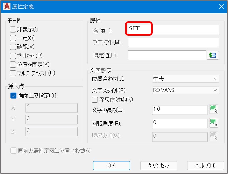Toggle the 一定(C) mode checkbox
This screenshot has height=174, width=228.
(13, 38)
